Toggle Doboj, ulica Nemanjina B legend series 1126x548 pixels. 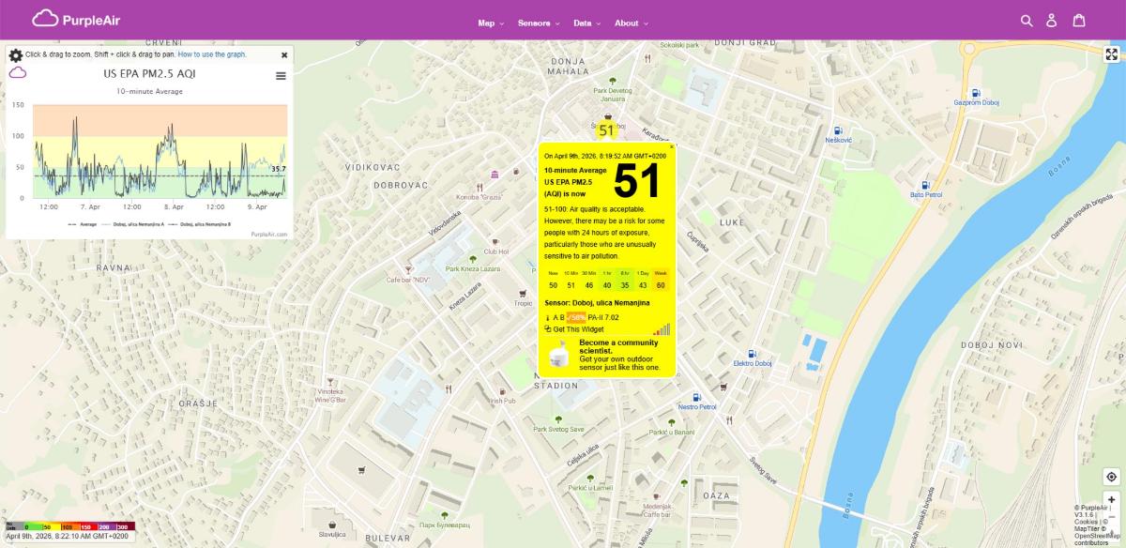pos(204,224)
